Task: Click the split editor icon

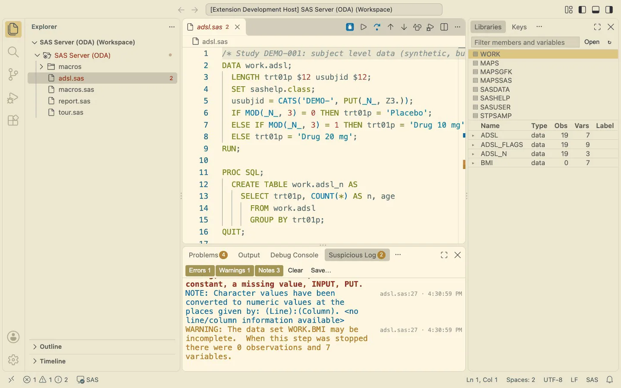Action: [x=444, y=27]
